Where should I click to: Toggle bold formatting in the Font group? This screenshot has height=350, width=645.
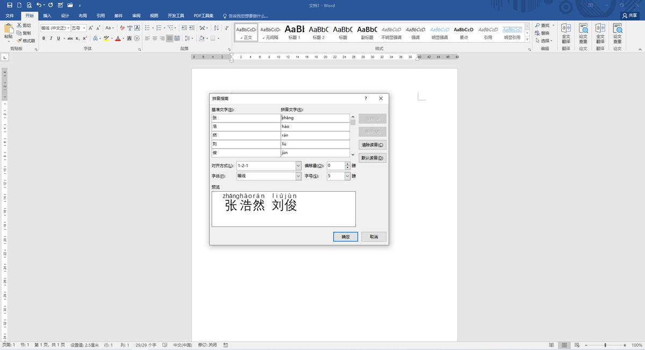[x=44, y=38]
